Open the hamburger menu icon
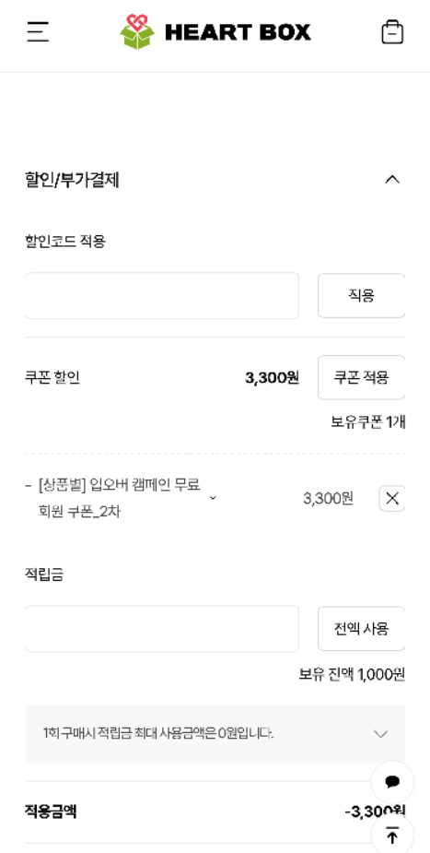Viewport: 430px width, 853px height. tap(38, 31)
